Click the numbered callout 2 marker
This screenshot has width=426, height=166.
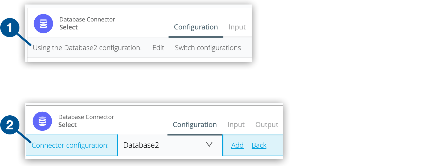[10, 125]
